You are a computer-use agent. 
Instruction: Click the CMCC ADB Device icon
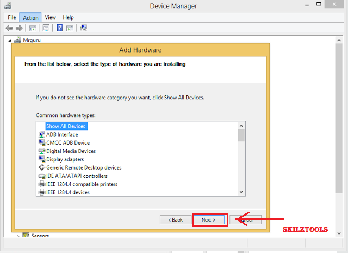coord(42,142)
